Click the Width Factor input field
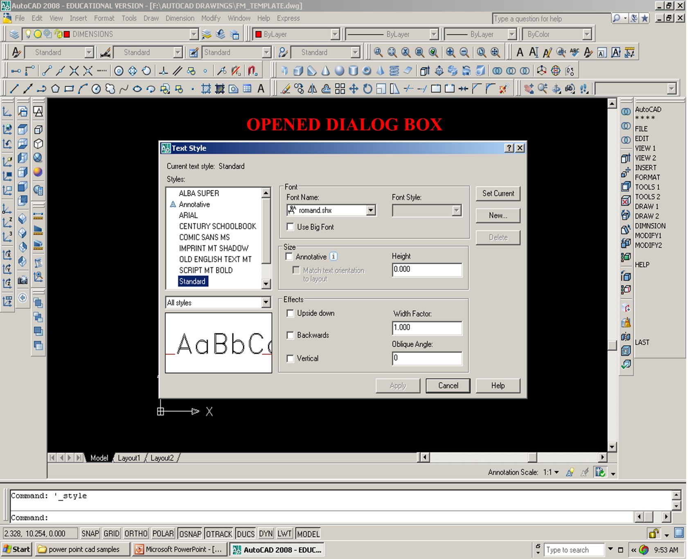This screenshot has height=559, width=698. click(427, 328)
